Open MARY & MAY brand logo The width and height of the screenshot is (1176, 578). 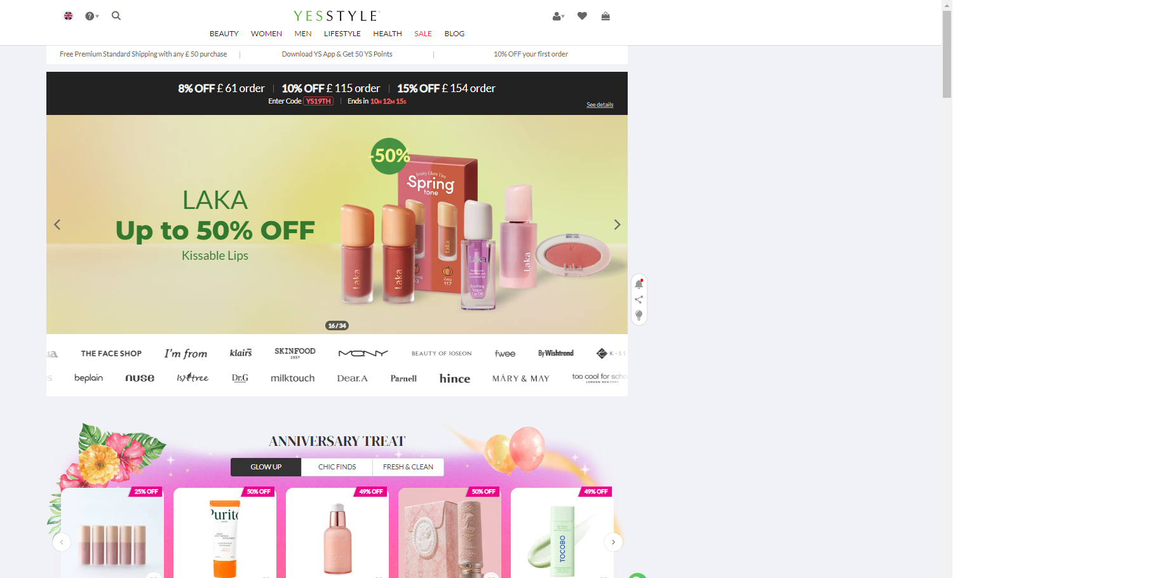coord(521,378)
